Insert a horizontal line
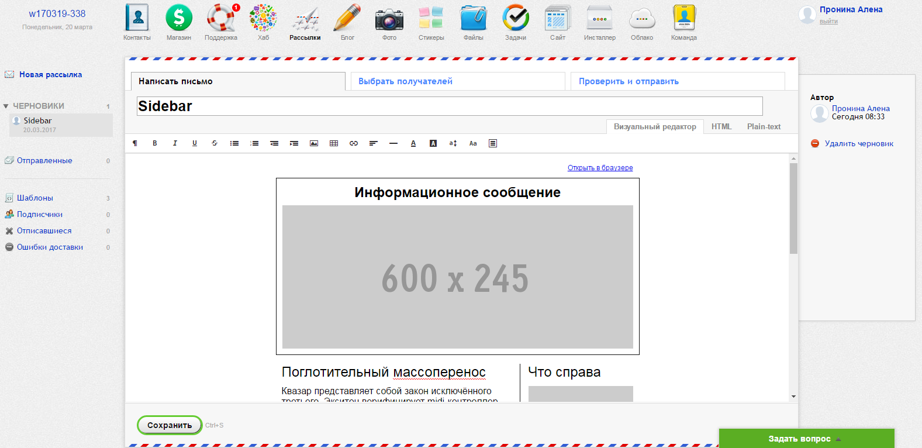 pos(393,143)
